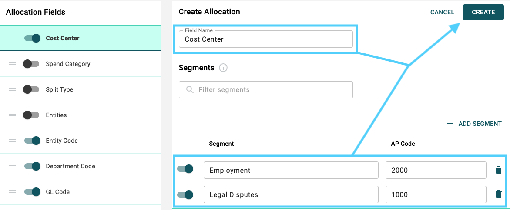Click drag handle beside Entity Code
Viewport: 510px width, 210px height.
[12, 141]
